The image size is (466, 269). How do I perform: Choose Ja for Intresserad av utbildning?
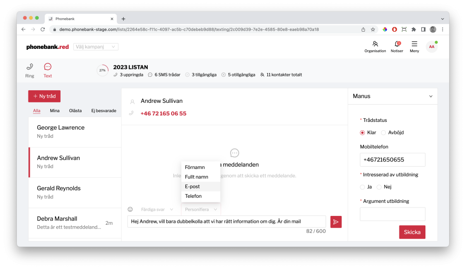(x=363, y=187)
